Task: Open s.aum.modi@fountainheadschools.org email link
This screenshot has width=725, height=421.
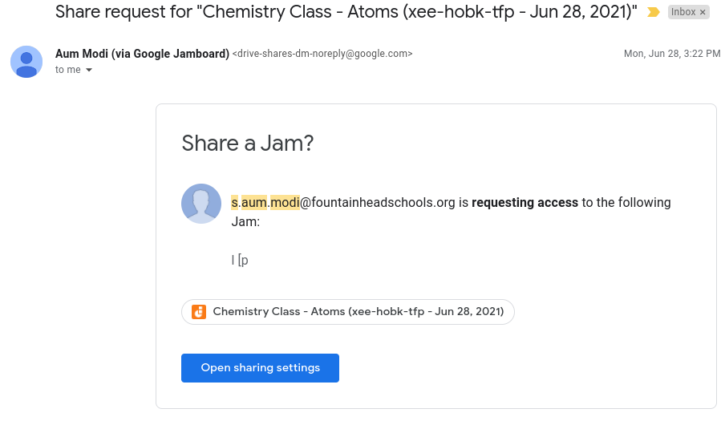Action: pyautogui.click(x=343, y=202)
